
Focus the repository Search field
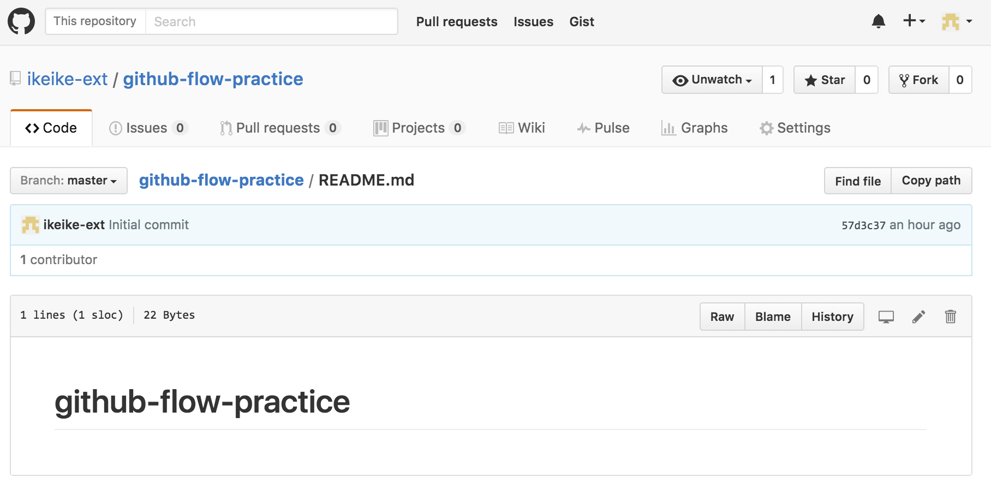pyautogui.click(x=271, y=21)
